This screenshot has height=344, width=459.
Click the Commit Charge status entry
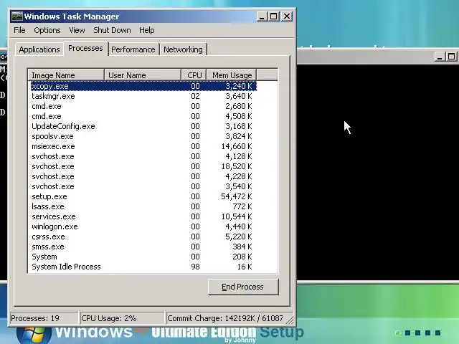225,318
